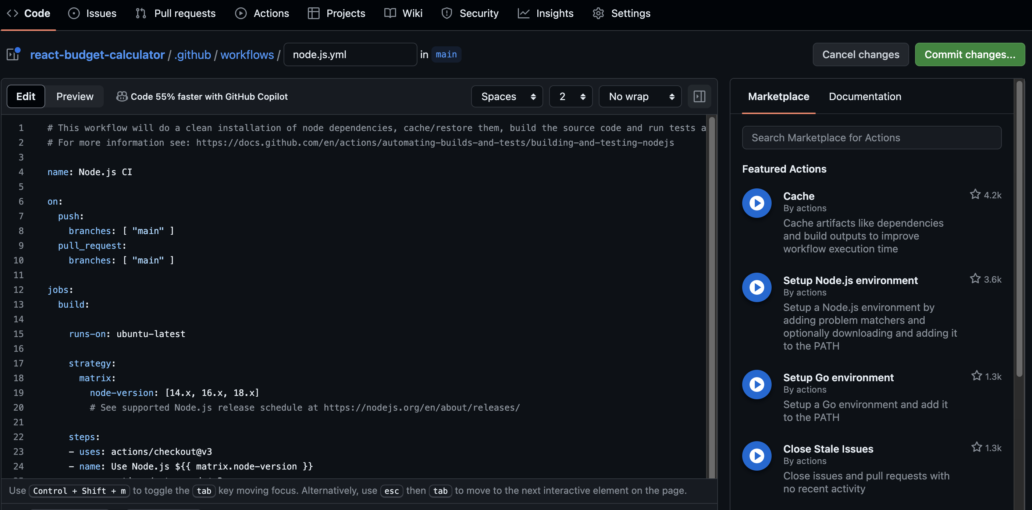Screen dimensions: 1032x510
Task: Open the workflows folder breadcrumb
Action: point(247,54)
